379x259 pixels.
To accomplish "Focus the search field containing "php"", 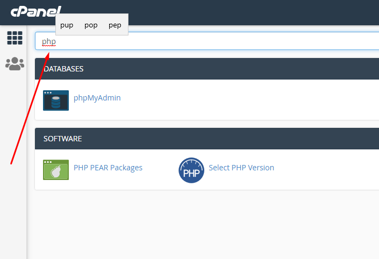I will tap(204, 41).
